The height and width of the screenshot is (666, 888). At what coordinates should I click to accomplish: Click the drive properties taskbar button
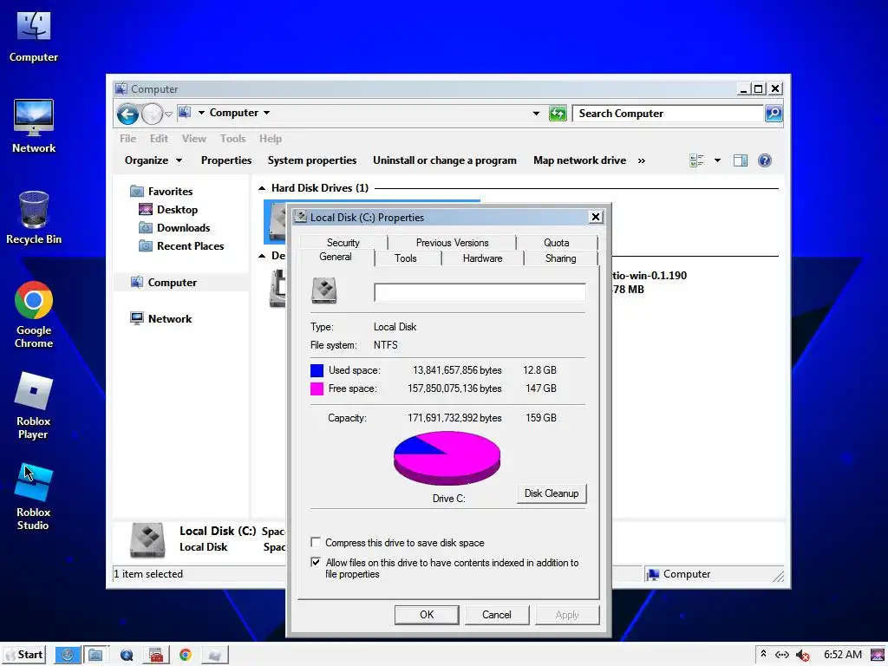click(x=215, y=656)
